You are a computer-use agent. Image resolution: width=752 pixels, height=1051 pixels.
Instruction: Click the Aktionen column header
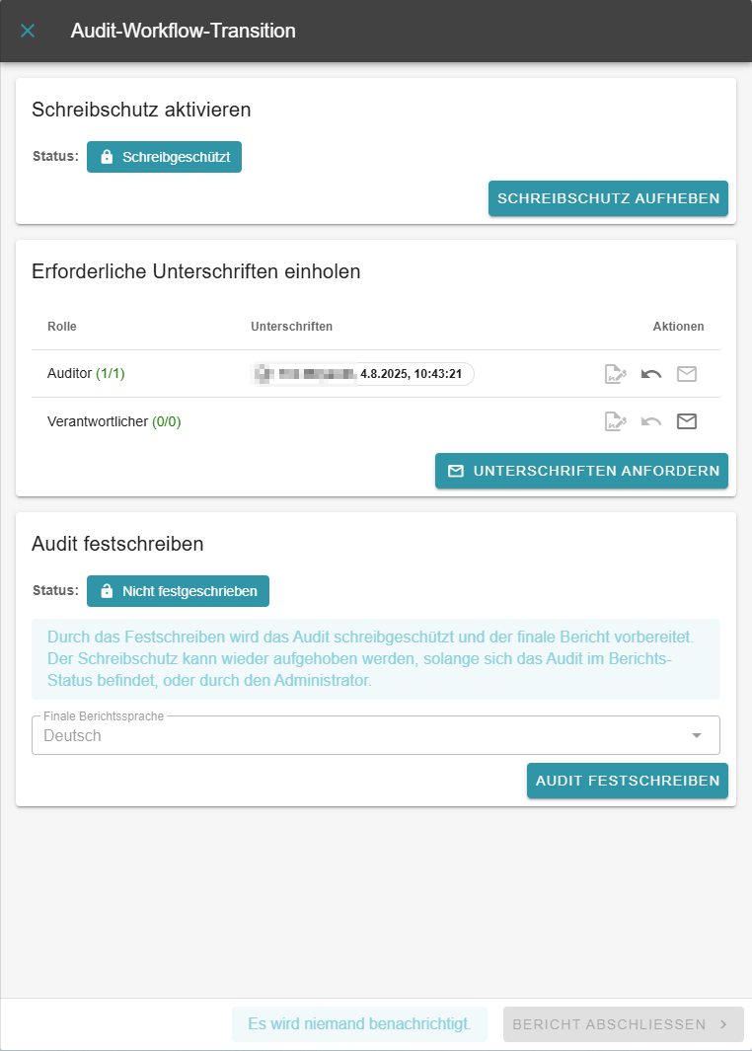pos(678,327)
